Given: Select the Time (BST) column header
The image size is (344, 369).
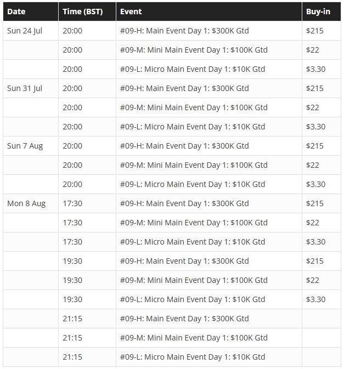Looking at the screenshot, I should point(83,12).
